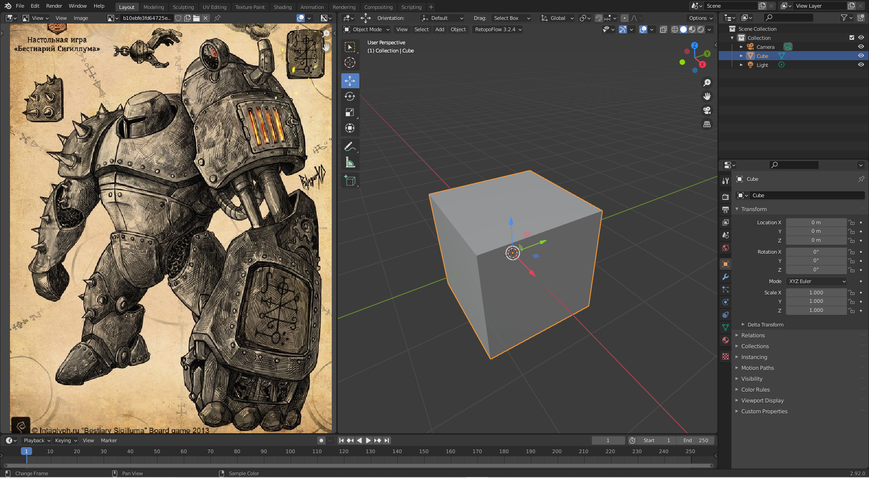Select the Add Cube tool

(350, 180)
